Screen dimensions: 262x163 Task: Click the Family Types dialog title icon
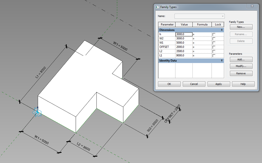click(x=157, y=7)
